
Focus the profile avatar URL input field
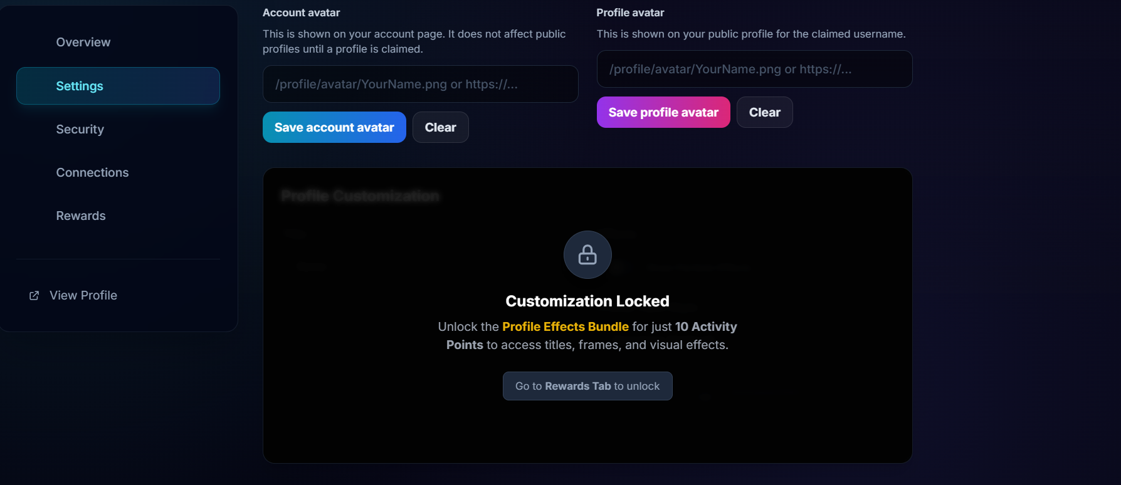[x=754, y=69]
